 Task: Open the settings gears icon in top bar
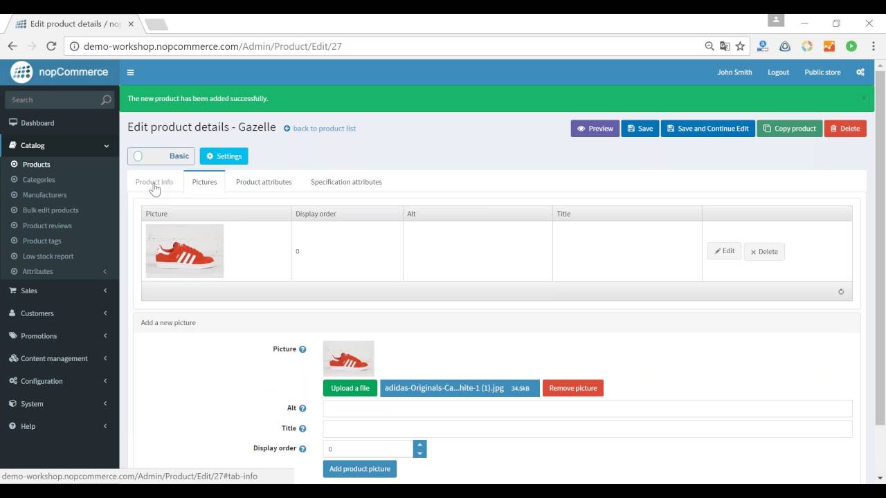860,72
